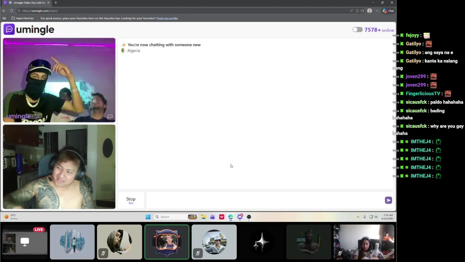
Task: Open Microsoft Teams taskbar icon
Action: tap(212, 217)
